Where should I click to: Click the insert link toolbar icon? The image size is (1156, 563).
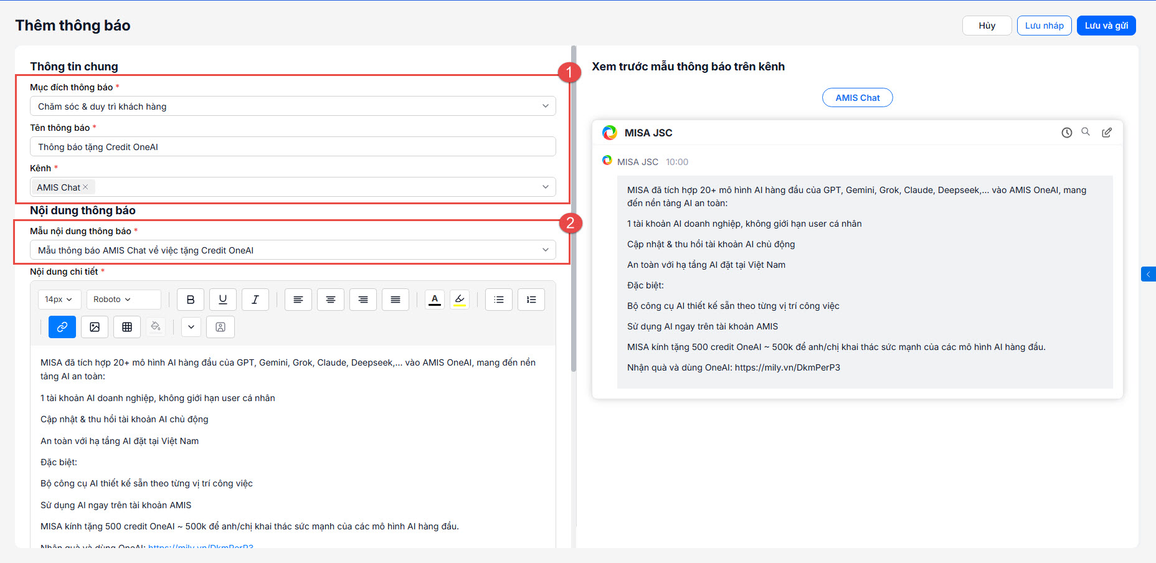tap(62, 327)
